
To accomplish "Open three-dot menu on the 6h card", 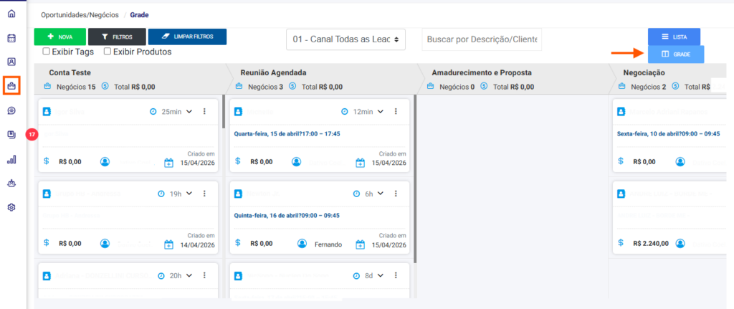I will [395, 194].
